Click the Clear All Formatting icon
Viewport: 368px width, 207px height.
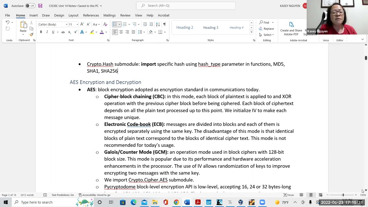coord(105,24)
